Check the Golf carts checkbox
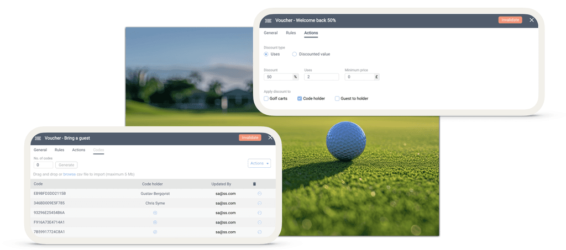Screen dimensions: 566x250 pyautogui.click(x=266, y=98)
